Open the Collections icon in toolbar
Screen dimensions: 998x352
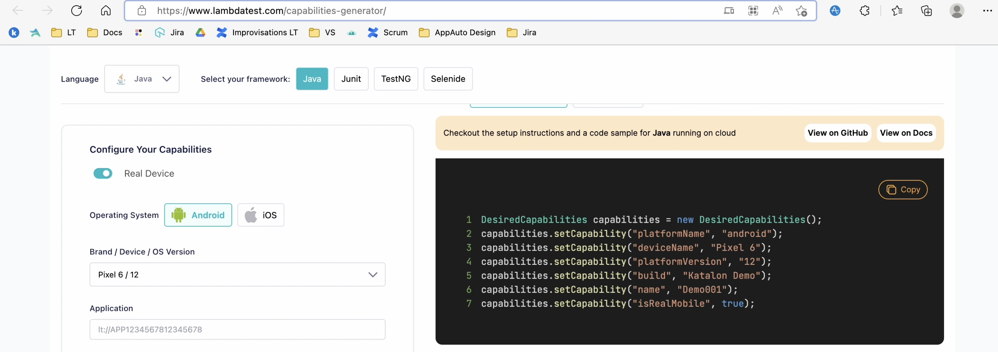click(x=926, y=10)
